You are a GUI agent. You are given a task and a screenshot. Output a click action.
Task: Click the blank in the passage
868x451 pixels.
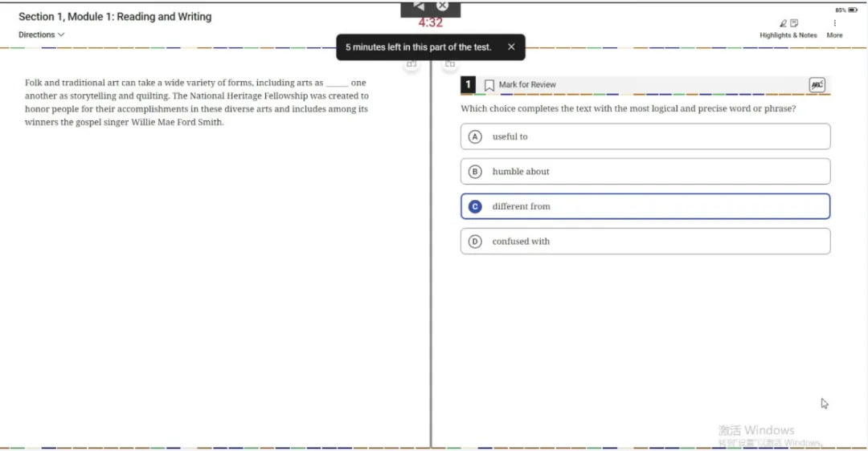(337, 83)
